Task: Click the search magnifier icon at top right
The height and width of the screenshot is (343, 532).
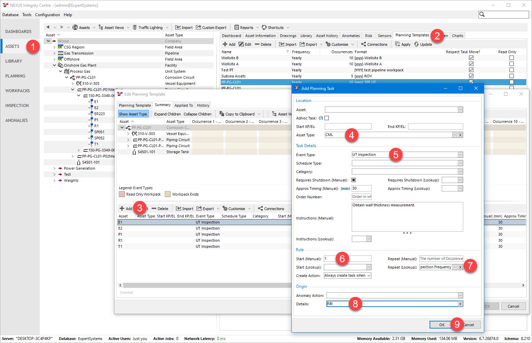Action: click(x=482, y=14)
